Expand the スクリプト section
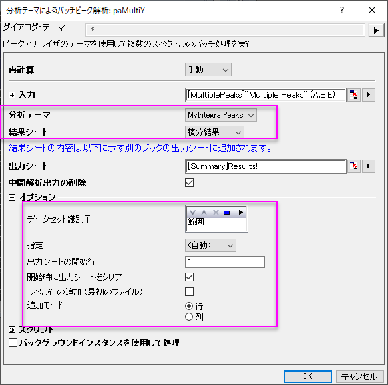This screenshot has width=388, height=385. (x=12, y=330)
